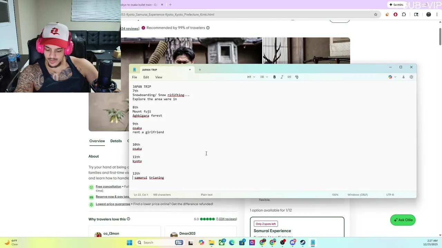Viewport: 442px width, 248px height.
Task: Click the Gemini button in Chrome
Action: (x=396, y=4)
